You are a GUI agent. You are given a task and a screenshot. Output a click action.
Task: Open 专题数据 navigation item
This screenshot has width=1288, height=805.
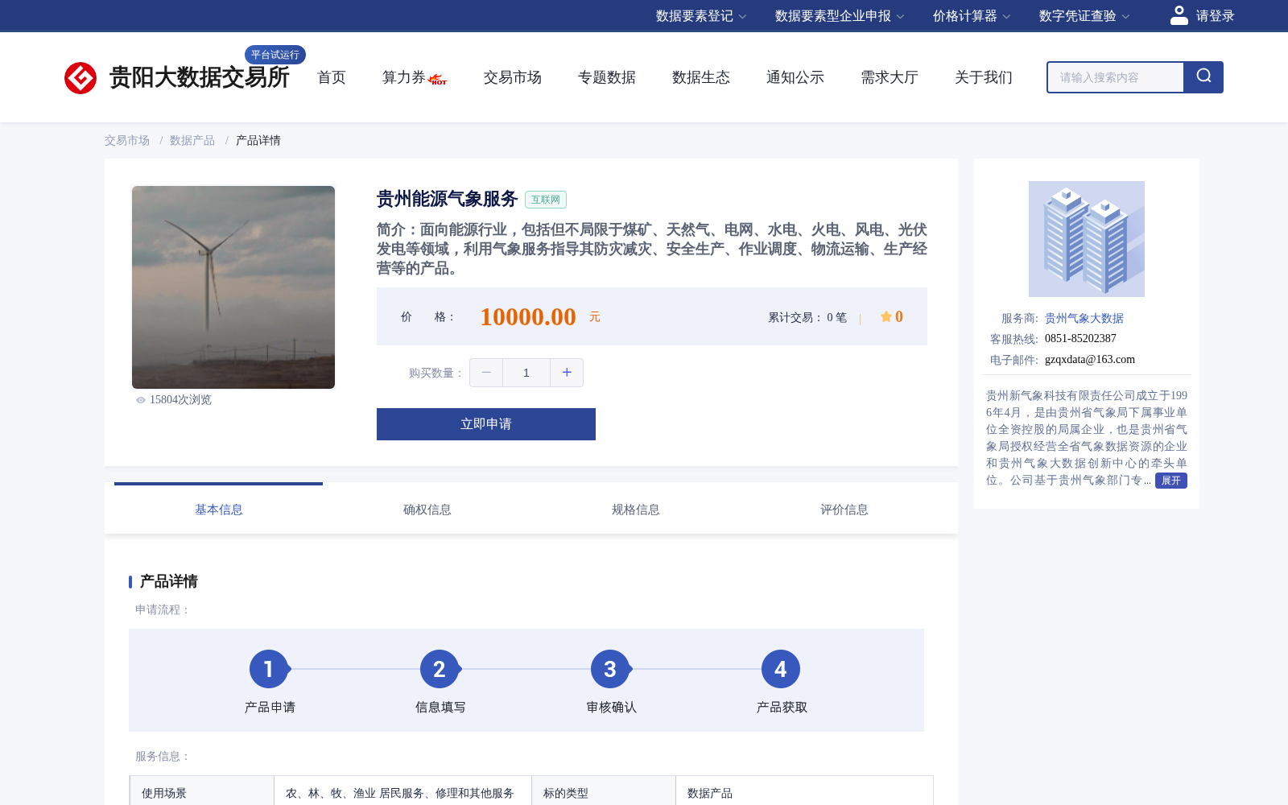pos(607,77)
